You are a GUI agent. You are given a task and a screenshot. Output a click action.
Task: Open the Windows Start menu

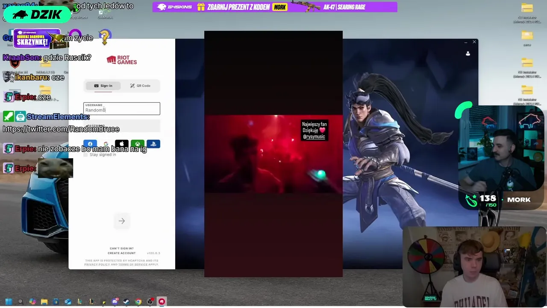click(9, 302)
